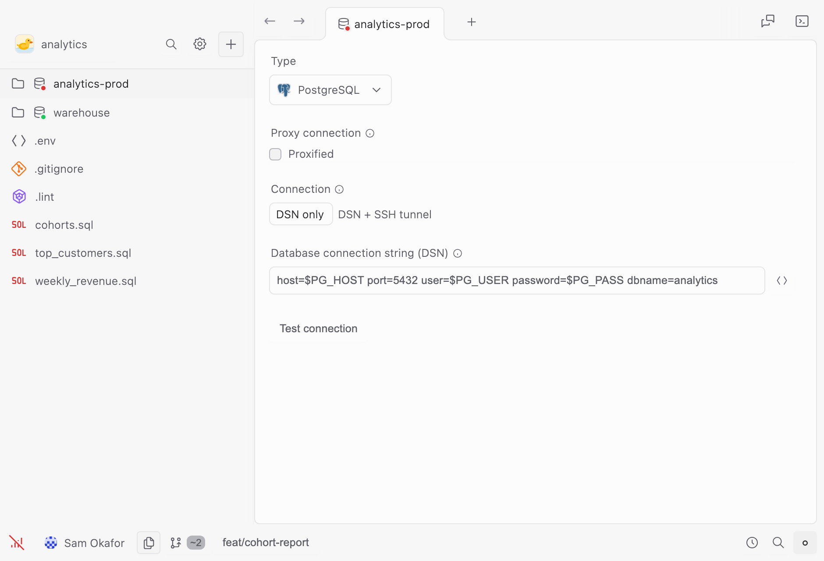
Task: Open a new tab with the plus icon
Action: pos(472,22)
